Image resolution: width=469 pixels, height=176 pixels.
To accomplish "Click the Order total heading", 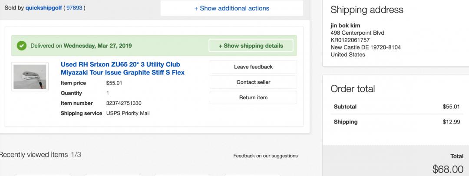I will click(353, 89).
